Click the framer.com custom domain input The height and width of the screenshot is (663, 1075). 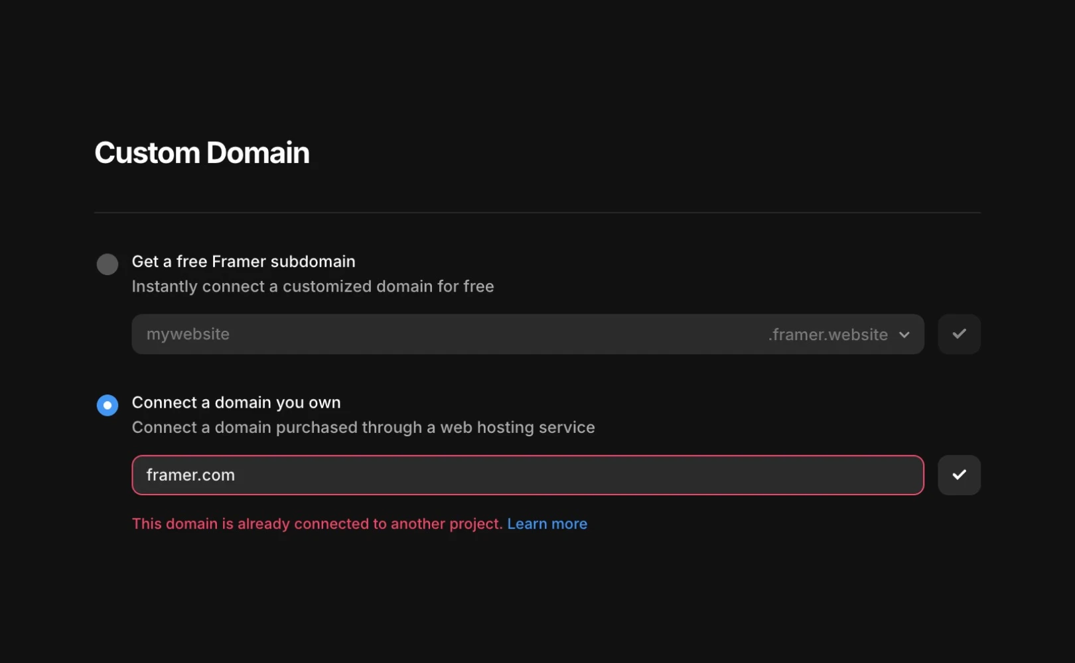[528, 475]
